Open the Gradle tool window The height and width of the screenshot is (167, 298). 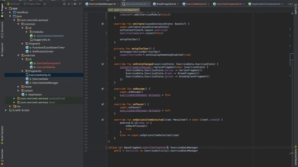click(x=296, y=9)
